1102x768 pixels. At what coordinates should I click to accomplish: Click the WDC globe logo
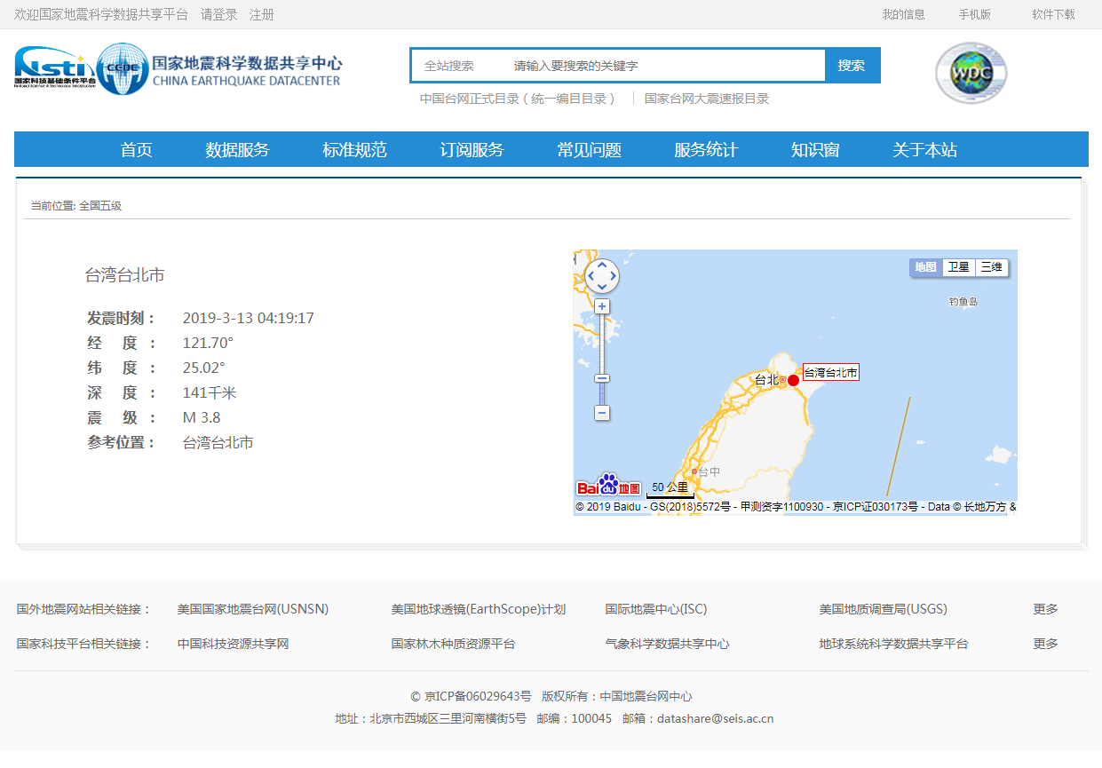[971, 73]
